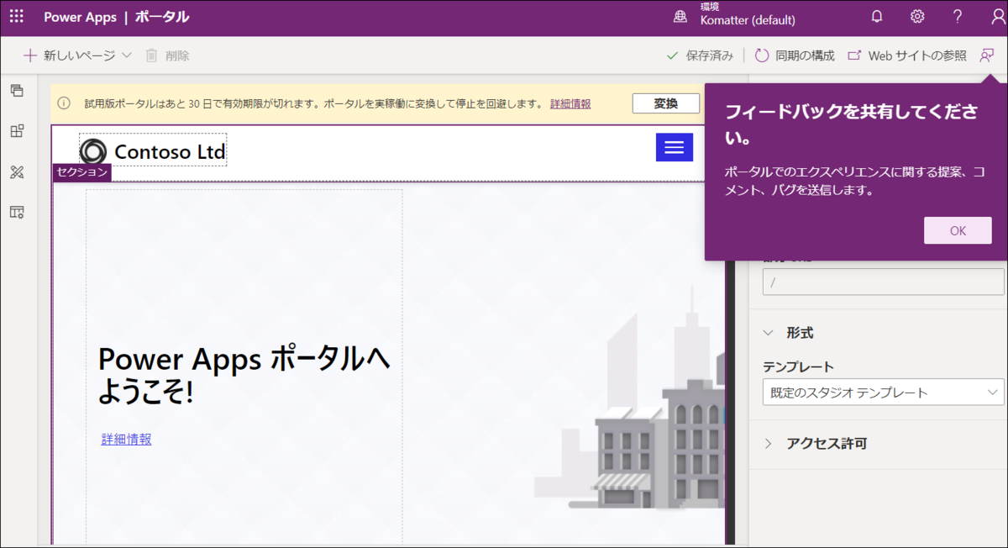Click OK in the feedback popup
1008x548 pixels.
958,230
